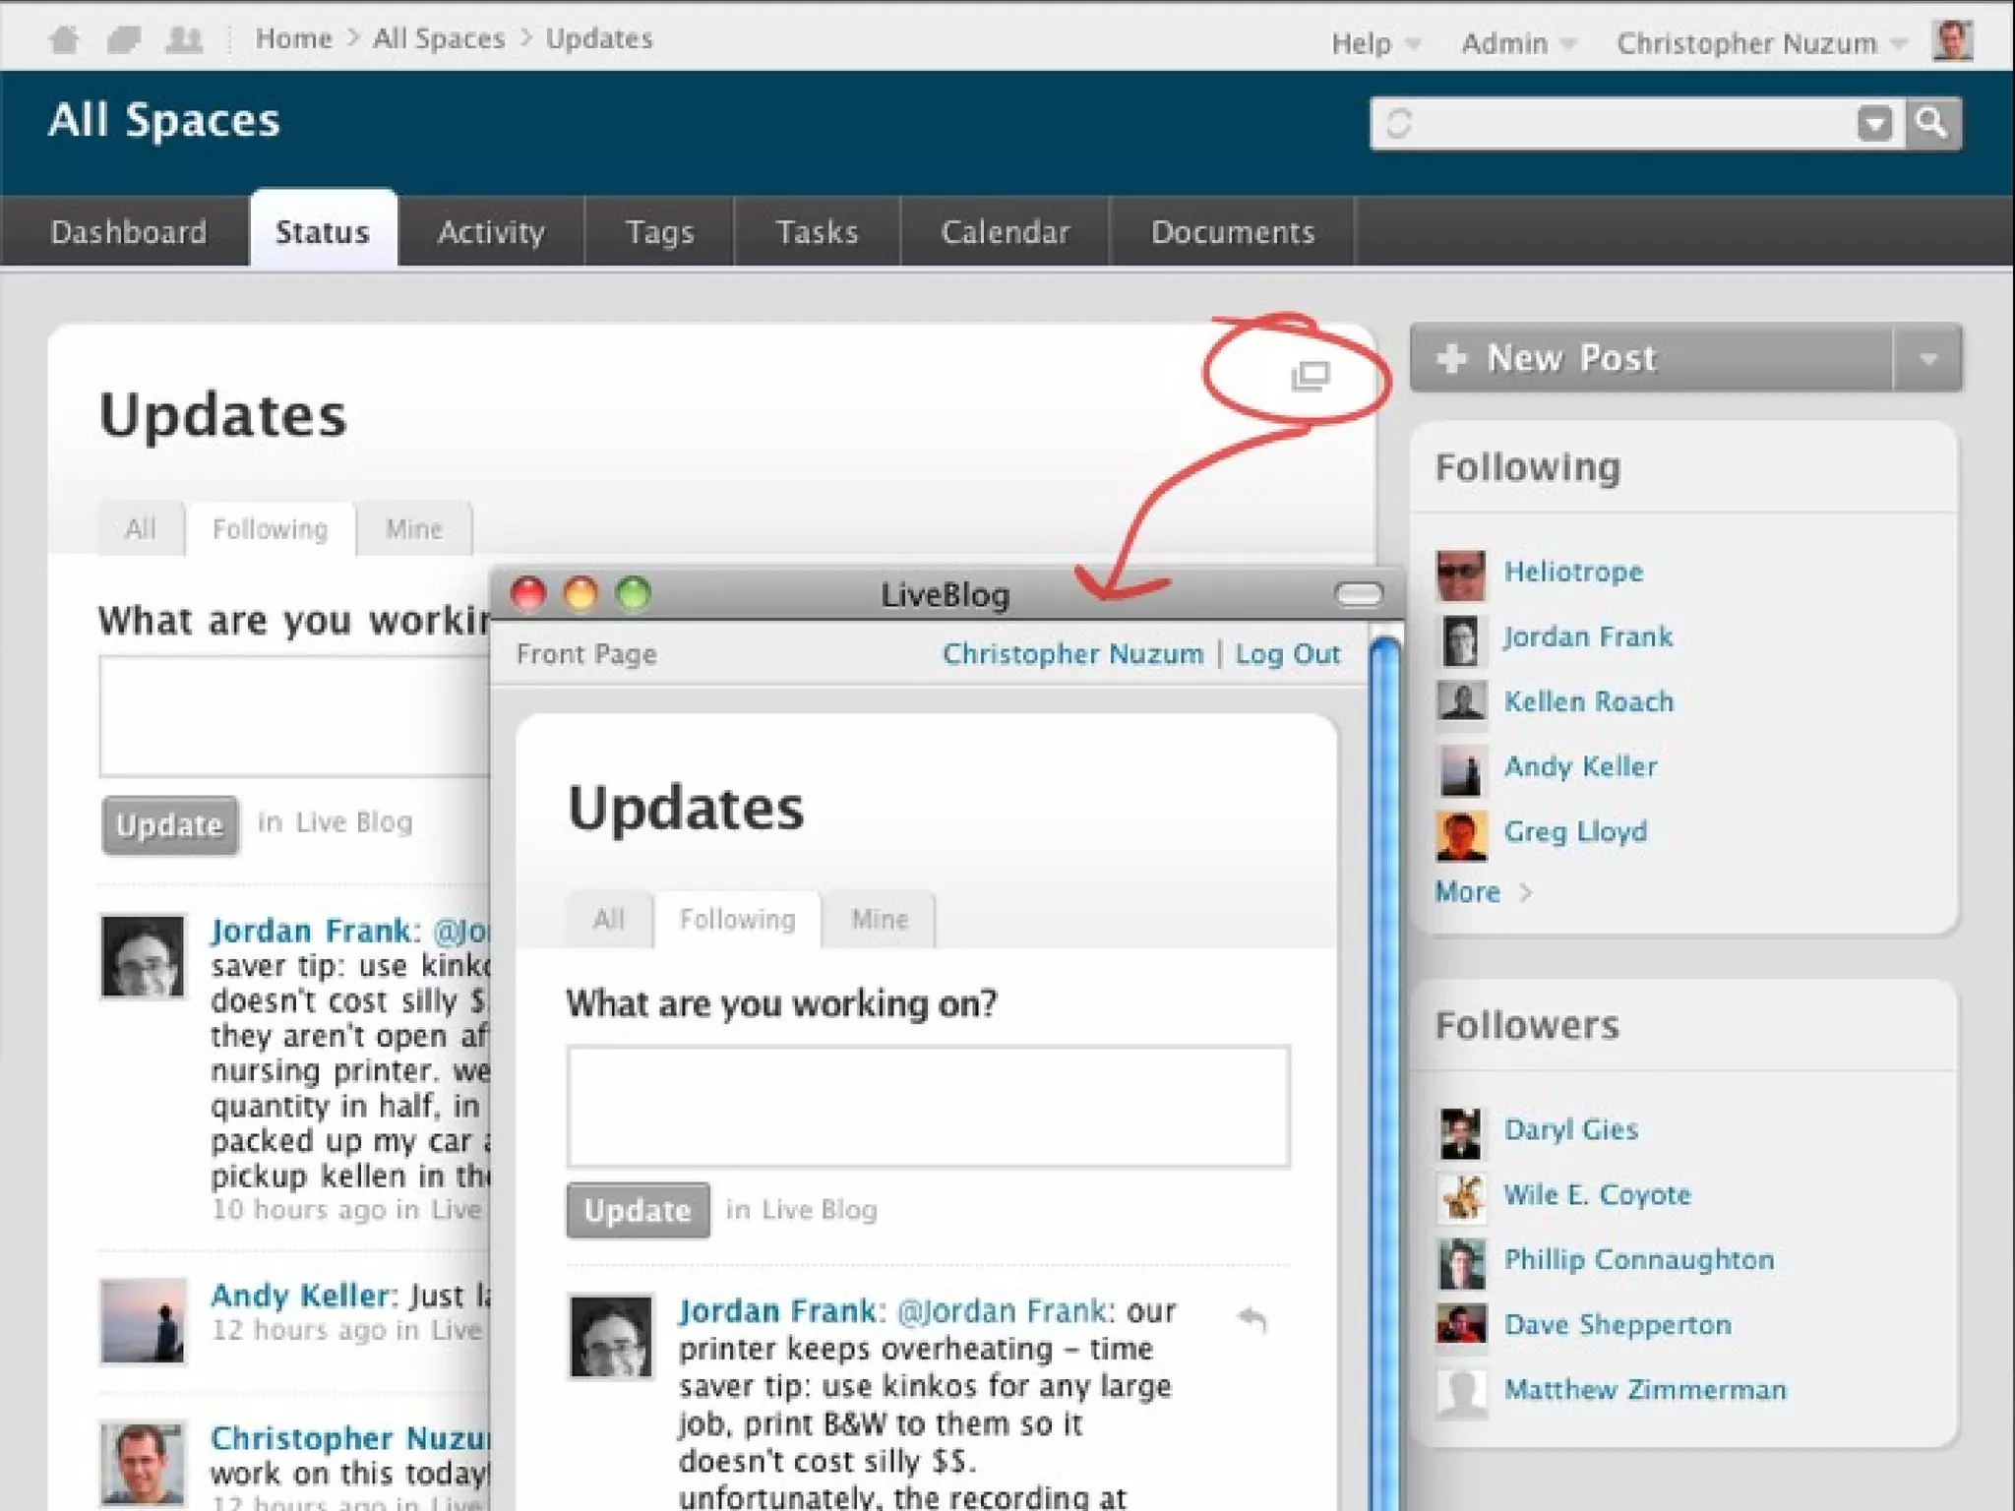This screenshot has height=1511, width=2015.
Task: Click the Log Out link
Action: click(1288, 654)
